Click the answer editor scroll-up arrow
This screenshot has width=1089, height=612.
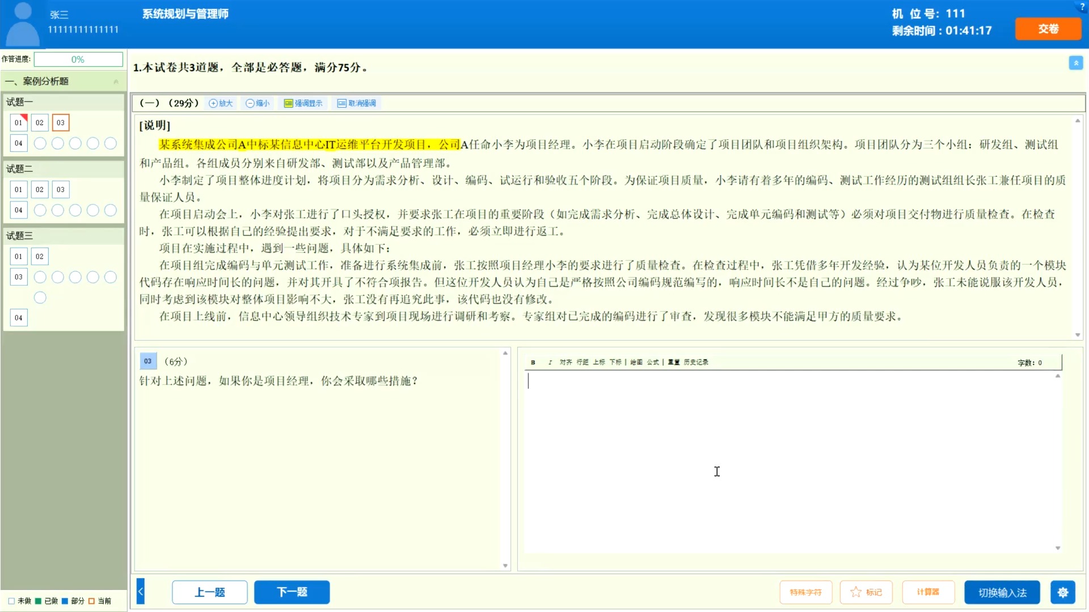coord(1058,376)
